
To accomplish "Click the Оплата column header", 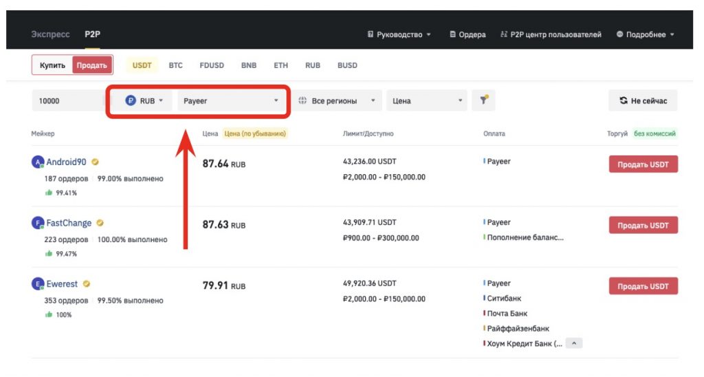I will coord(494,133).
